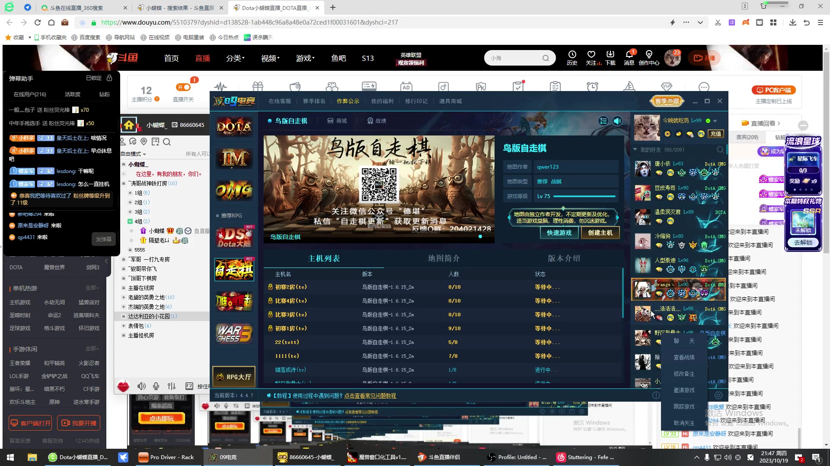
Task: Open 作弊公示 in 09 top menu
Action: click(x=348, y=101)
